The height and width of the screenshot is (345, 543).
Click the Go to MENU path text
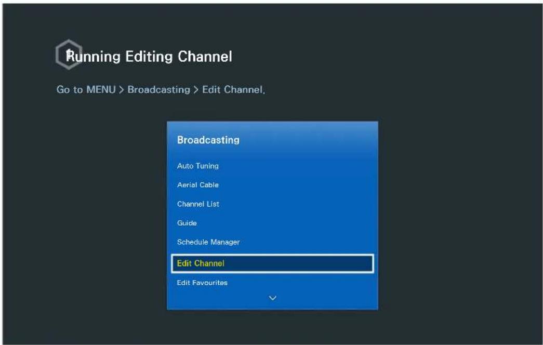point(161,90)
